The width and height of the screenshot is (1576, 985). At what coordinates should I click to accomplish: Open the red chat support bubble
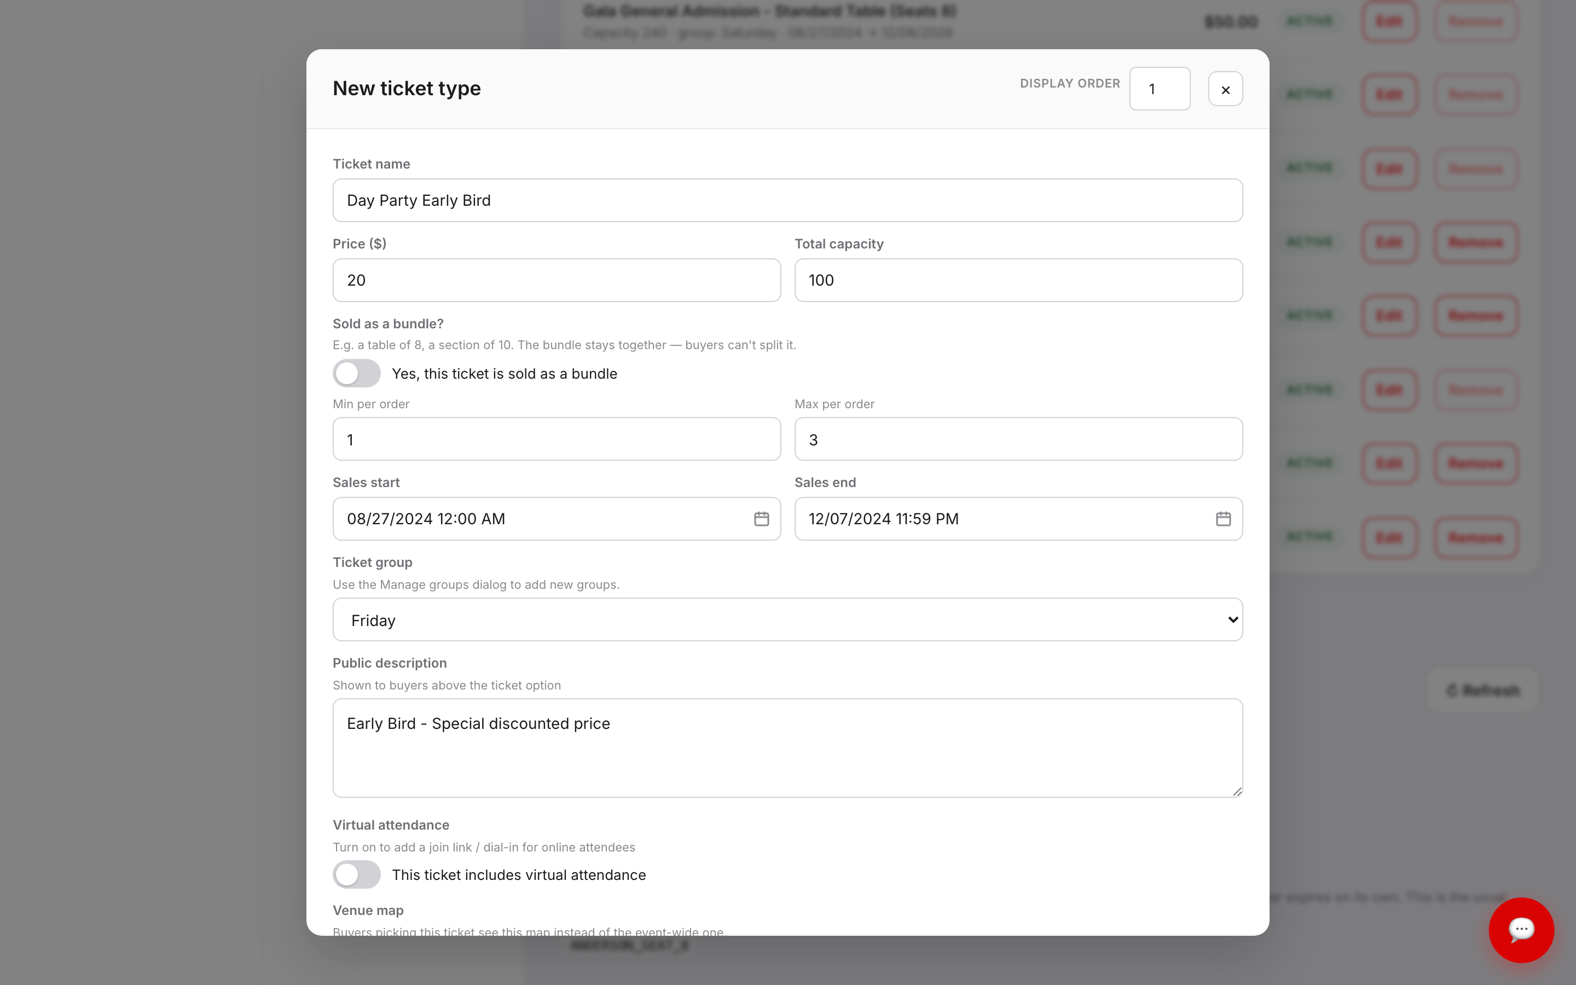point(1521,930)
